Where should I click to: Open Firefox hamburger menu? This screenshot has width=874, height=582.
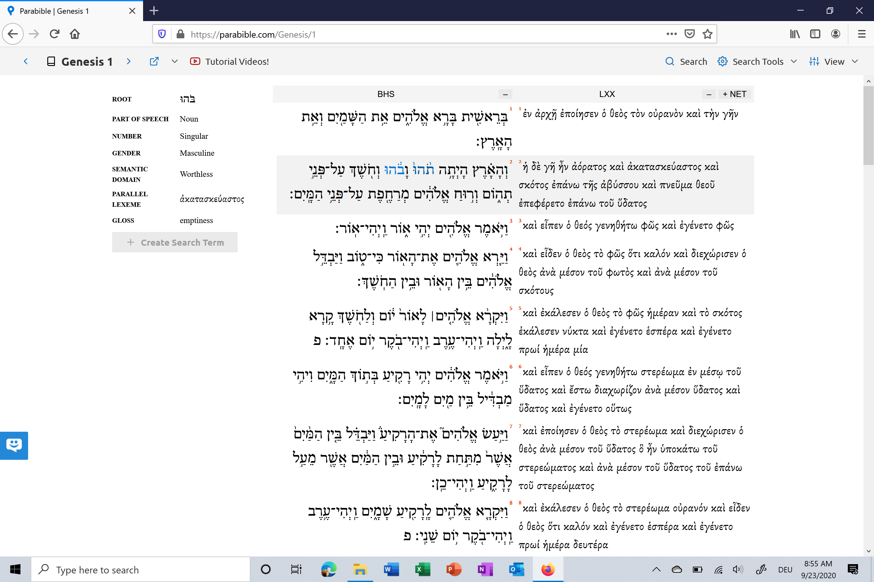coord(862,34)
